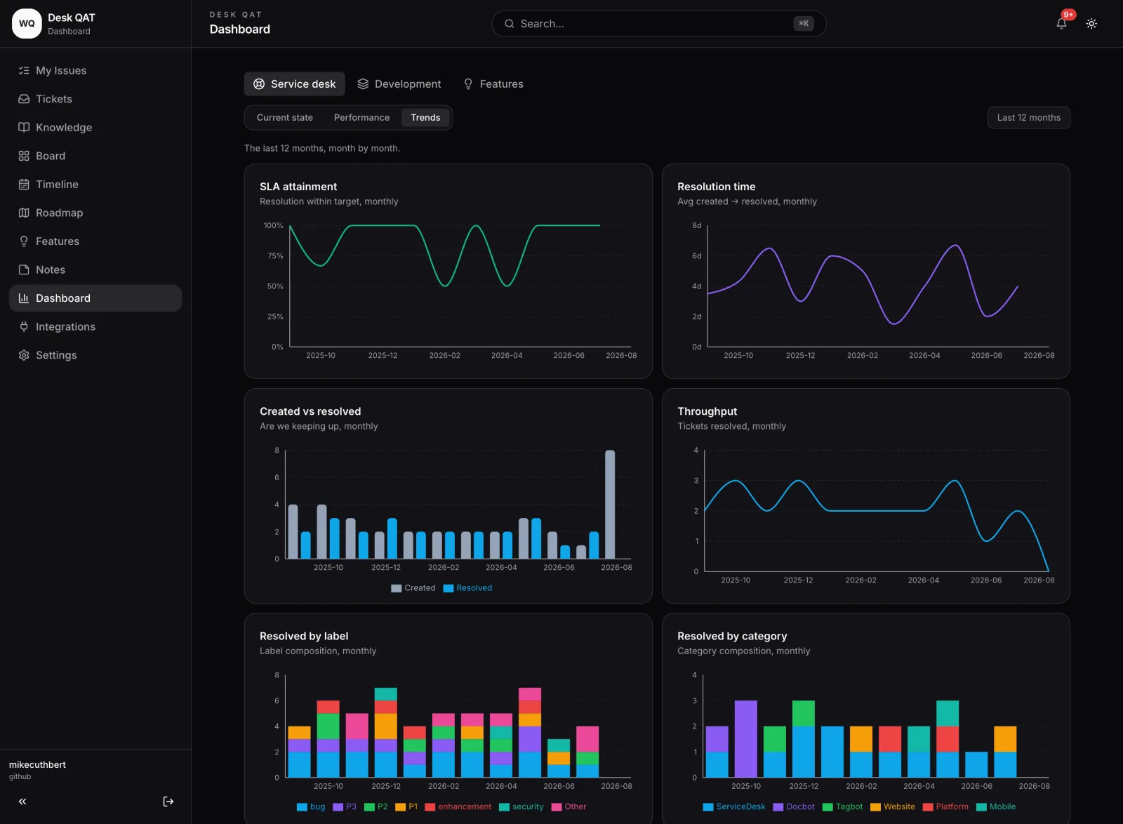Select the Trends view

pos(425,117)
